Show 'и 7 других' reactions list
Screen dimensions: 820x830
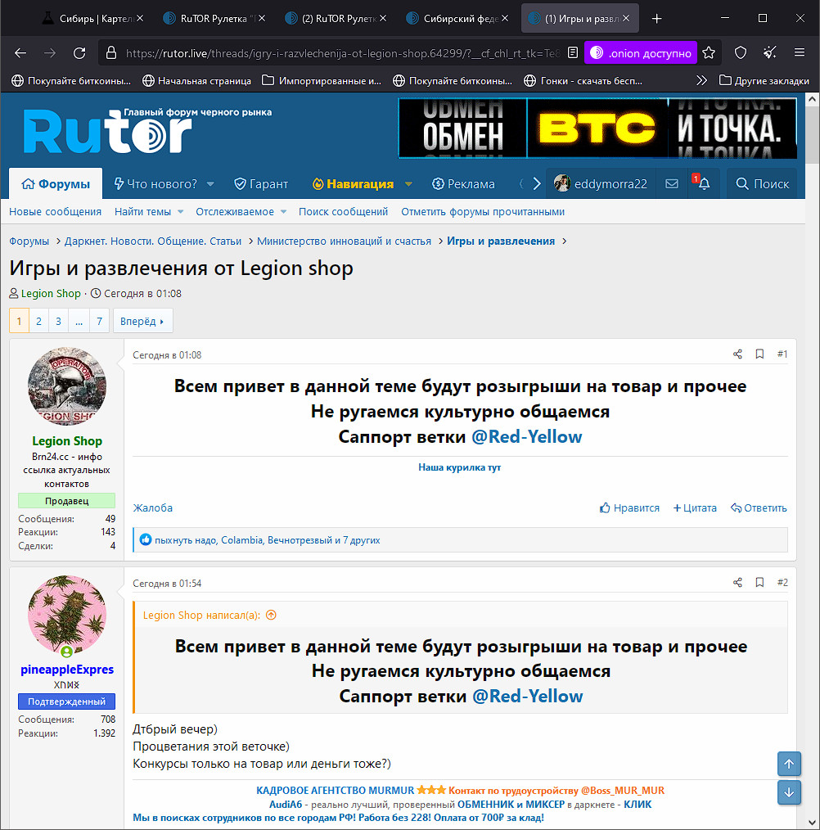point(358,540)
